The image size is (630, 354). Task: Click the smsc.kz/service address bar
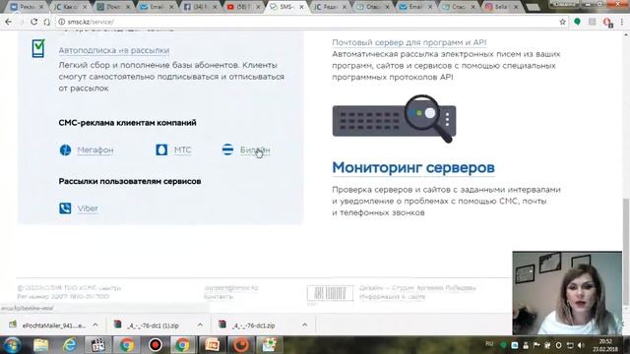pyautogui.click(x=305, y=22)
